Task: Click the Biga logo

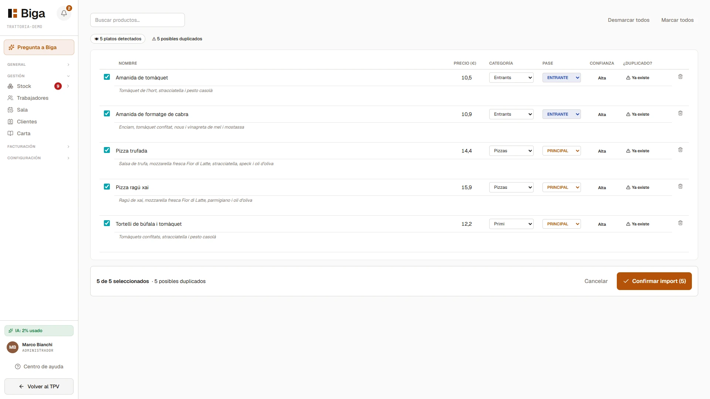Action: click(x=26, y=13)
